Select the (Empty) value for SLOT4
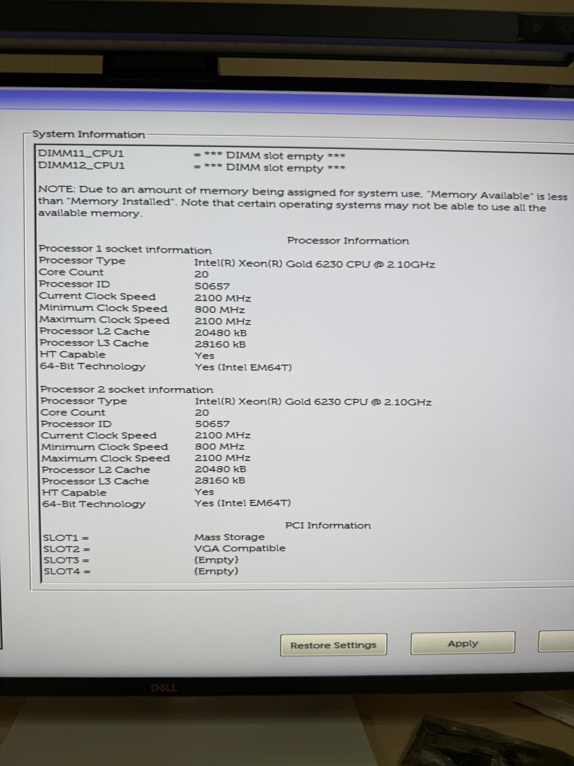The width and height of the screenshot is (574, 766). [x=216, y=571]
